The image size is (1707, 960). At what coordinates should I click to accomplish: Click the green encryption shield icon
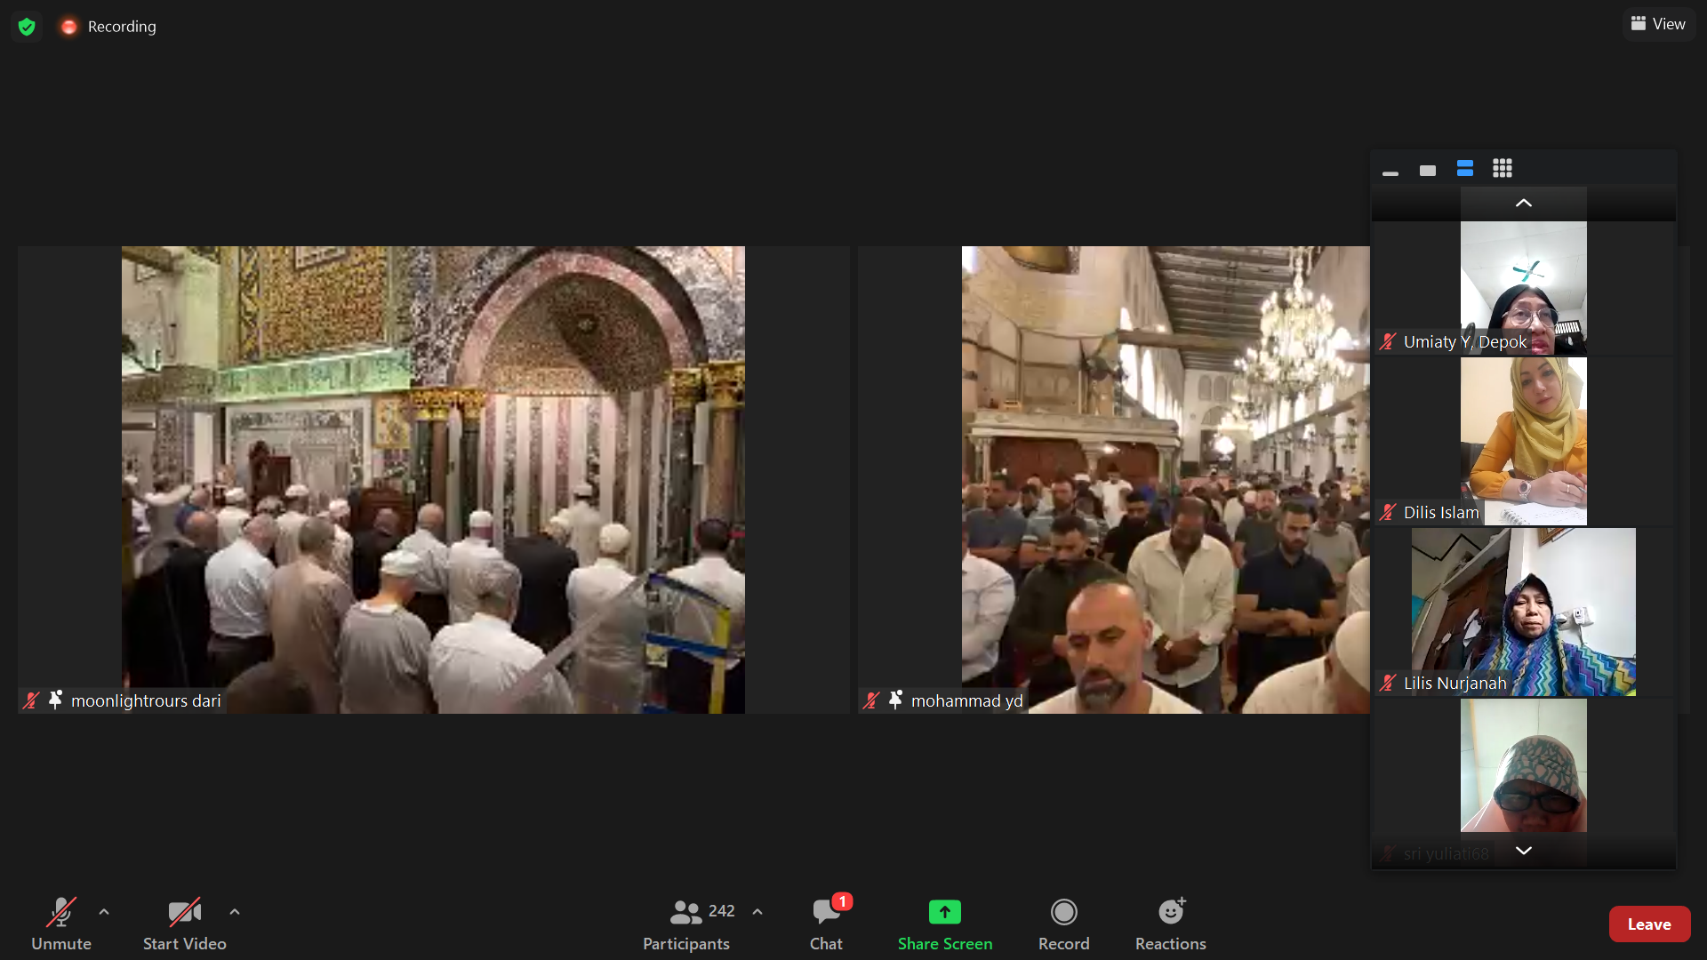[x=27, y=27]
